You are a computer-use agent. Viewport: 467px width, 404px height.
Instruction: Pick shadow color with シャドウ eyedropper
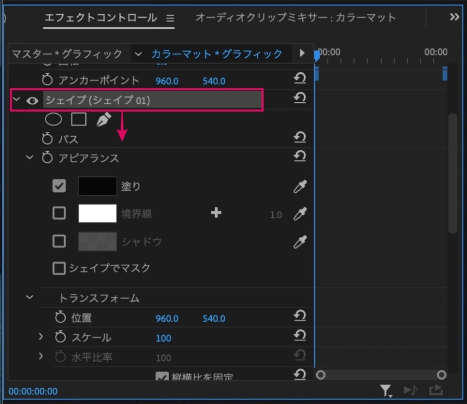300,242
